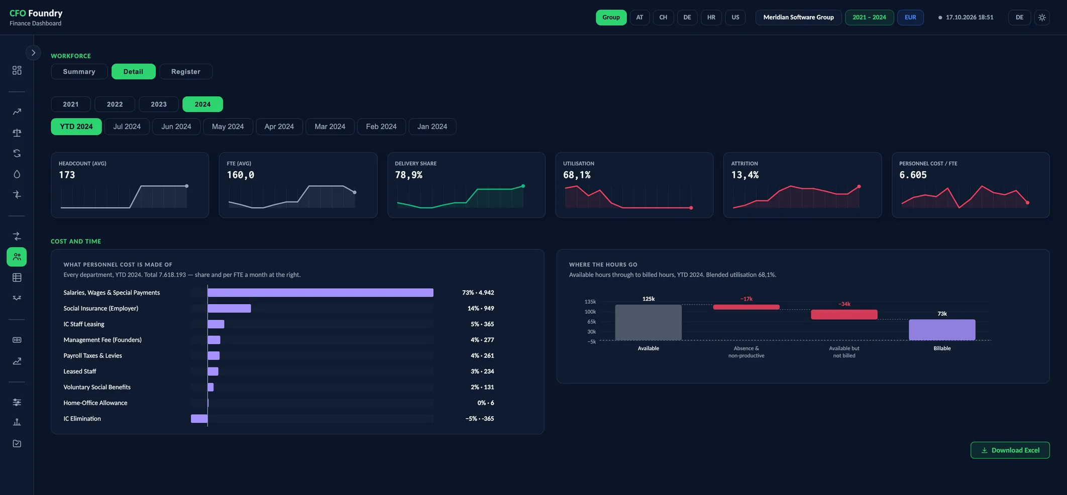Open the balance scales sidebar icon
Viewport: 1067px width, 495px height.
click(17, 133)
